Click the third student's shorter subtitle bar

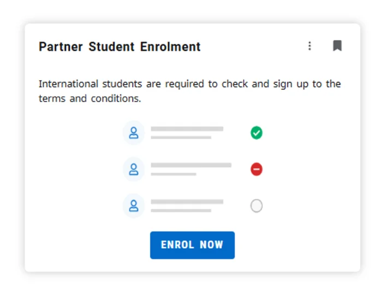181,210
